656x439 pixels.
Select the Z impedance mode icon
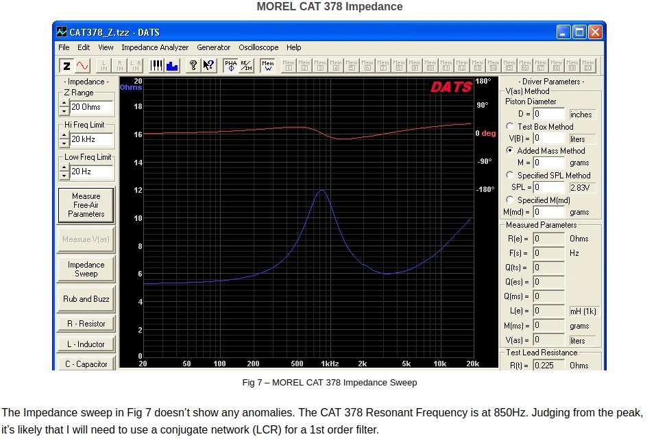66,66
